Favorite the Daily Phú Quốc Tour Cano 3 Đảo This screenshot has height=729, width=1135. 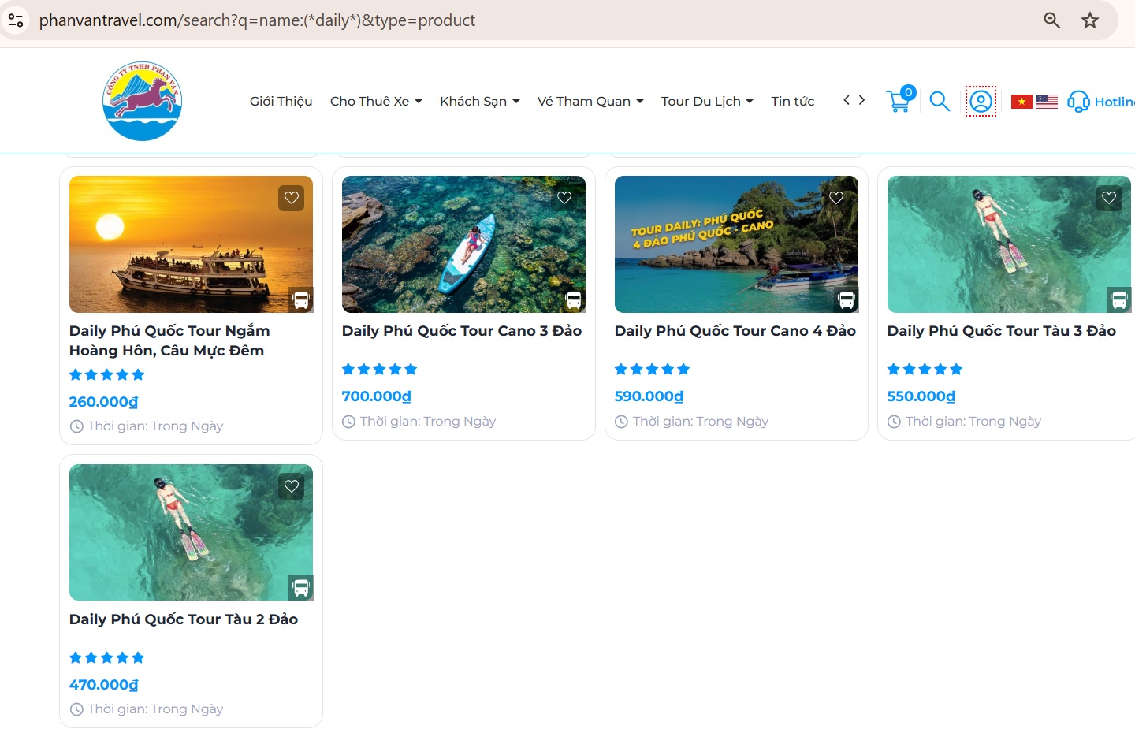[x=564, y=198]
